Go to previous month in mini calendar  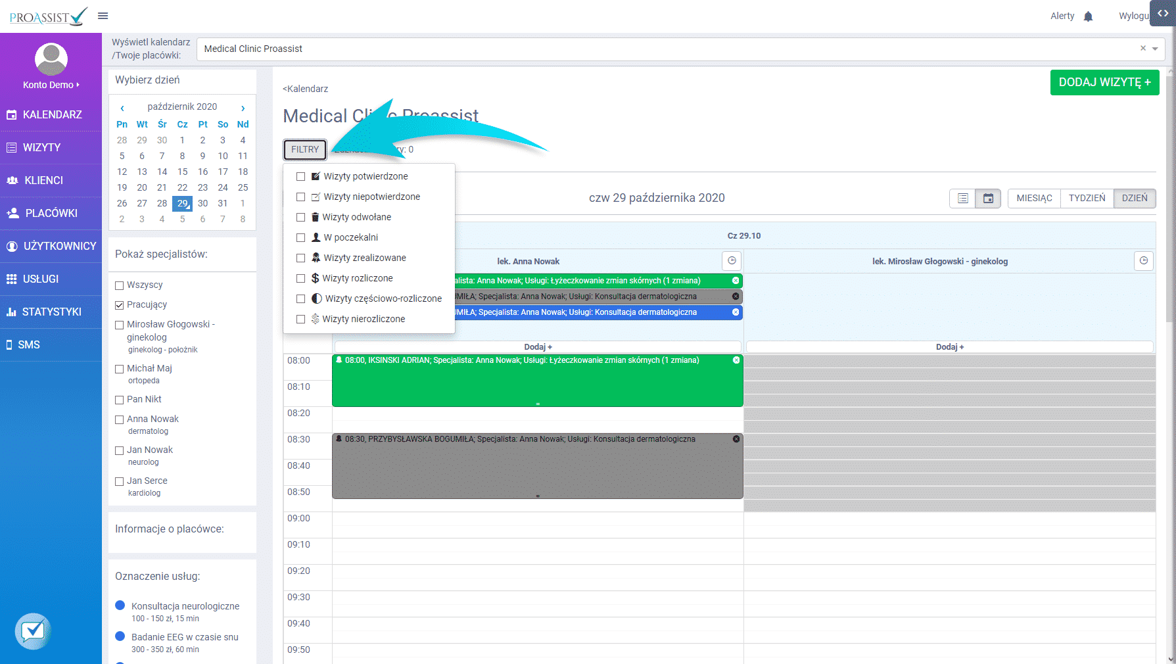(x=122, y=108)
